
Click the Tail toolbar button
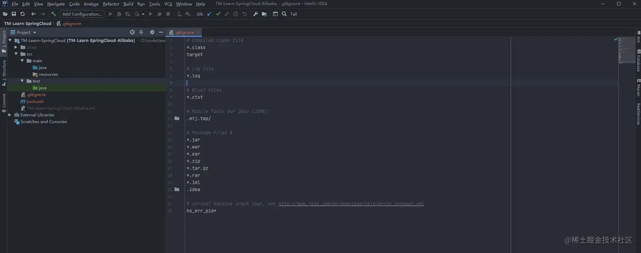coord(294,14)
